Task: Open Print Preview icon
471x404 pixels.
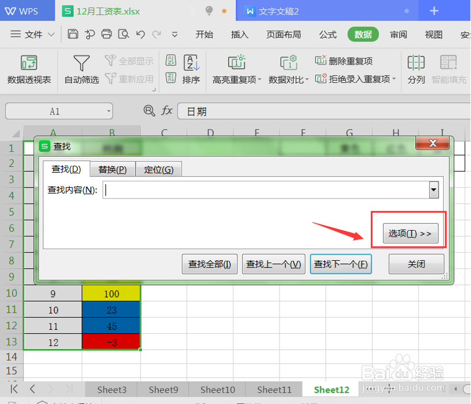Action: pos(123,35)
